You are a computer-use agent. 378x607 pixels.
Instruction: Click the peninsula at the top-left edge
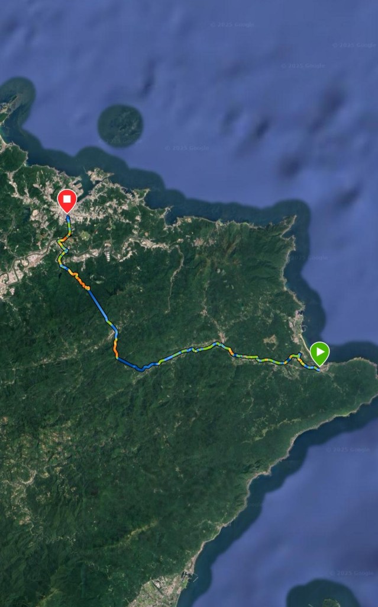15,98
